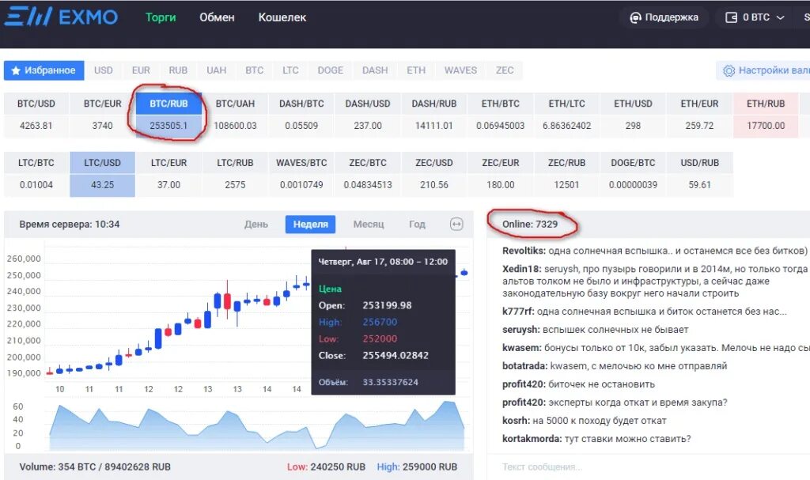
Task: Open Настройки currency settings button
Action: coord(763,70)
